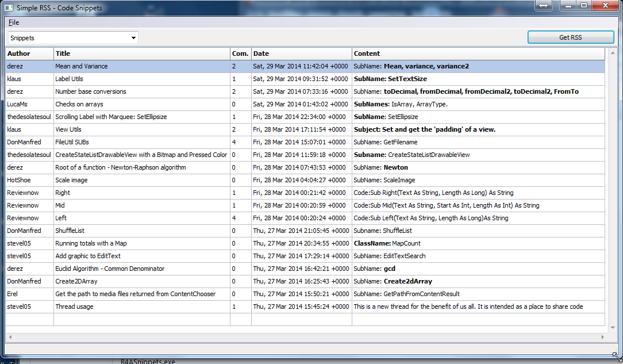The height and width of the screenshot is (364, 623).
Task: Open the File menu
Action: click(x=14, y=22)
